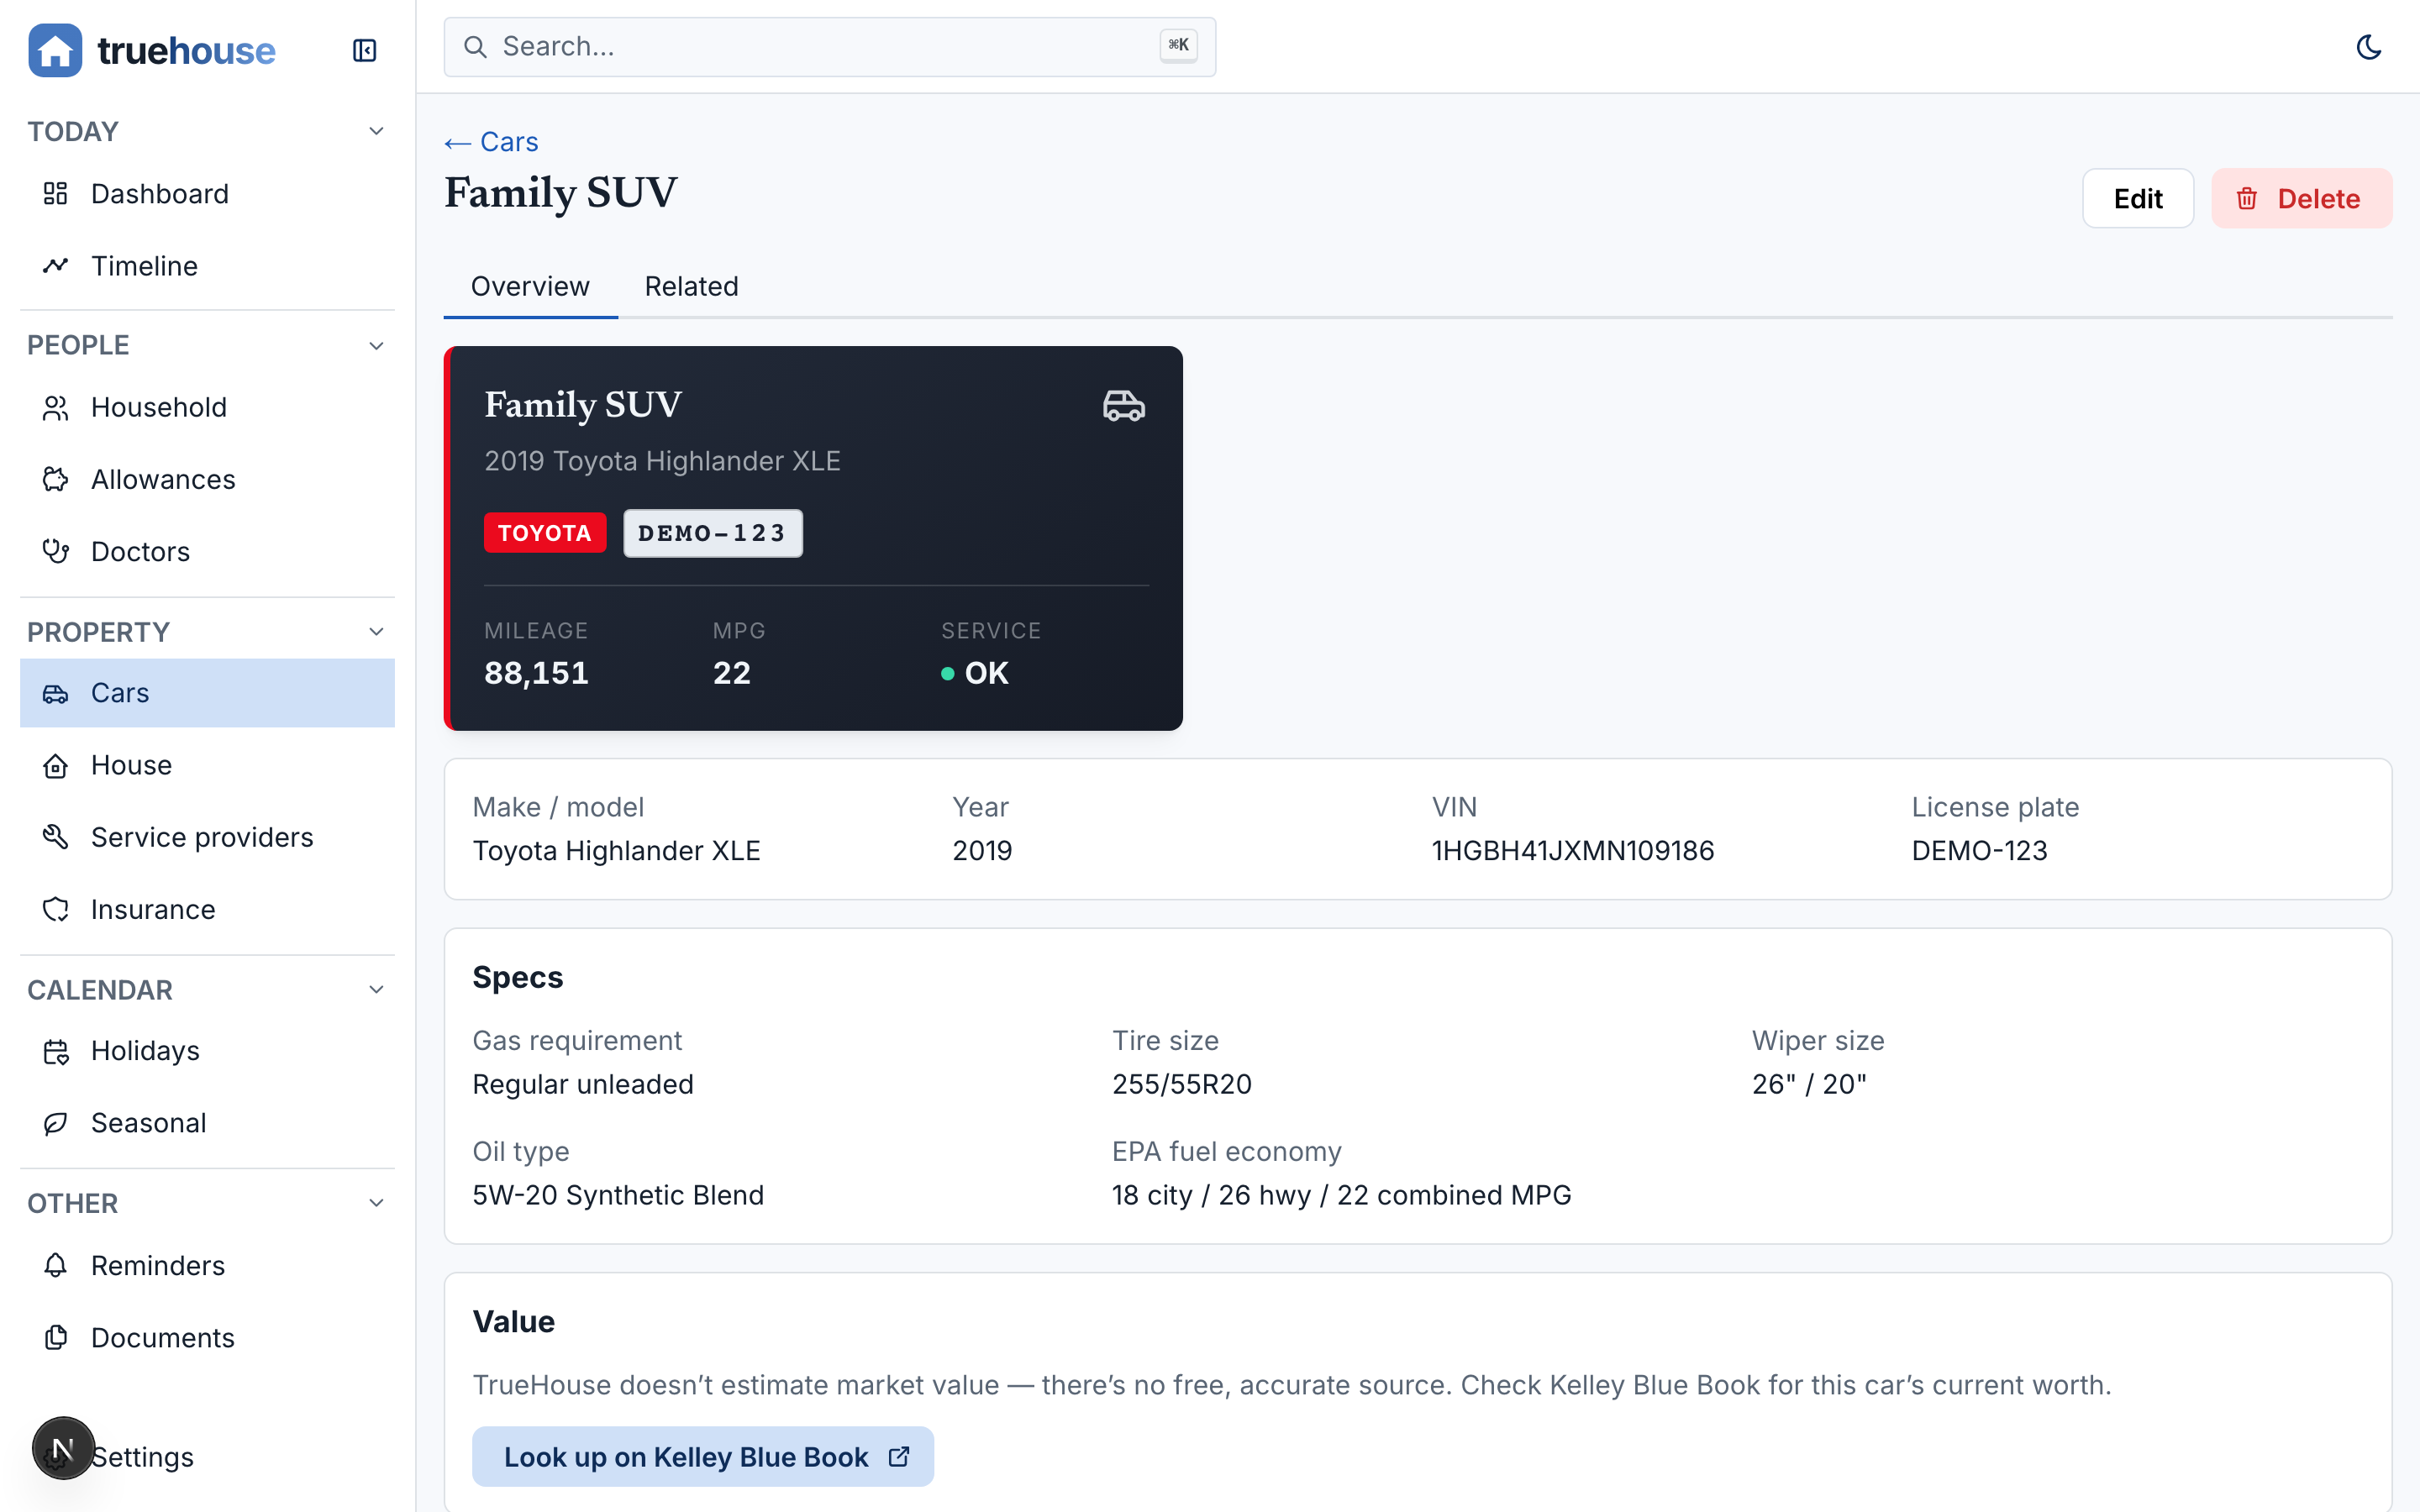Open Service providers in the sidebar

pyautogui.click(x=208, y=837)
